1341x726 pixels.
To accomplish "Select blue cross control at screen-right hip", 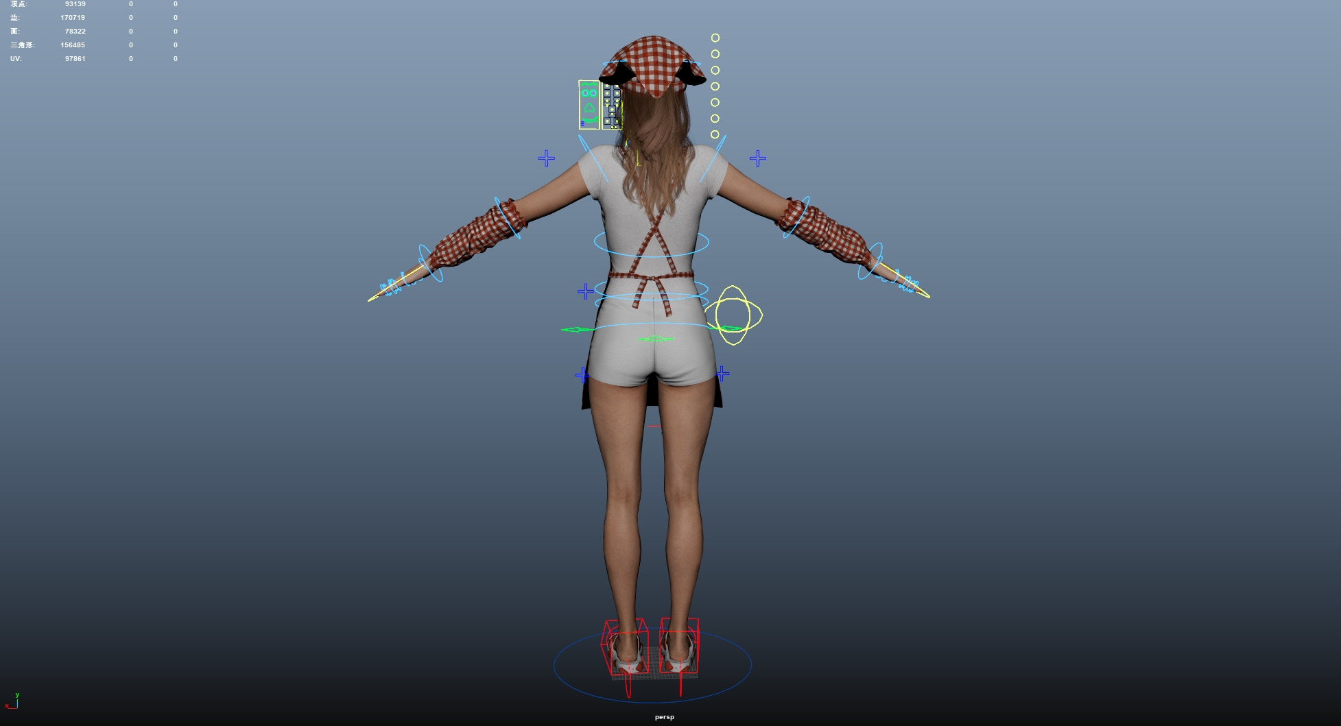I will (x=722, y=374).
